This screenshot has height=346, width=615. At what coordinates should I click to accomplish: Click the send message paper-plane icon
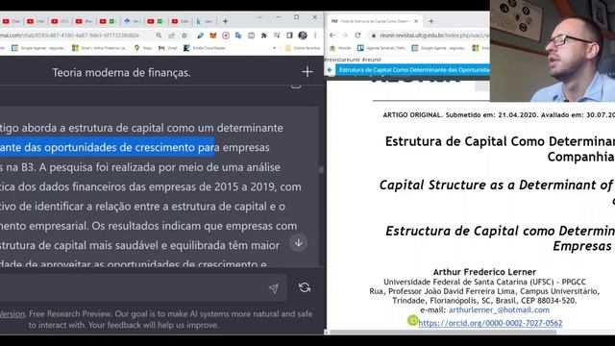pyautogui.click(x=273, y=288)
